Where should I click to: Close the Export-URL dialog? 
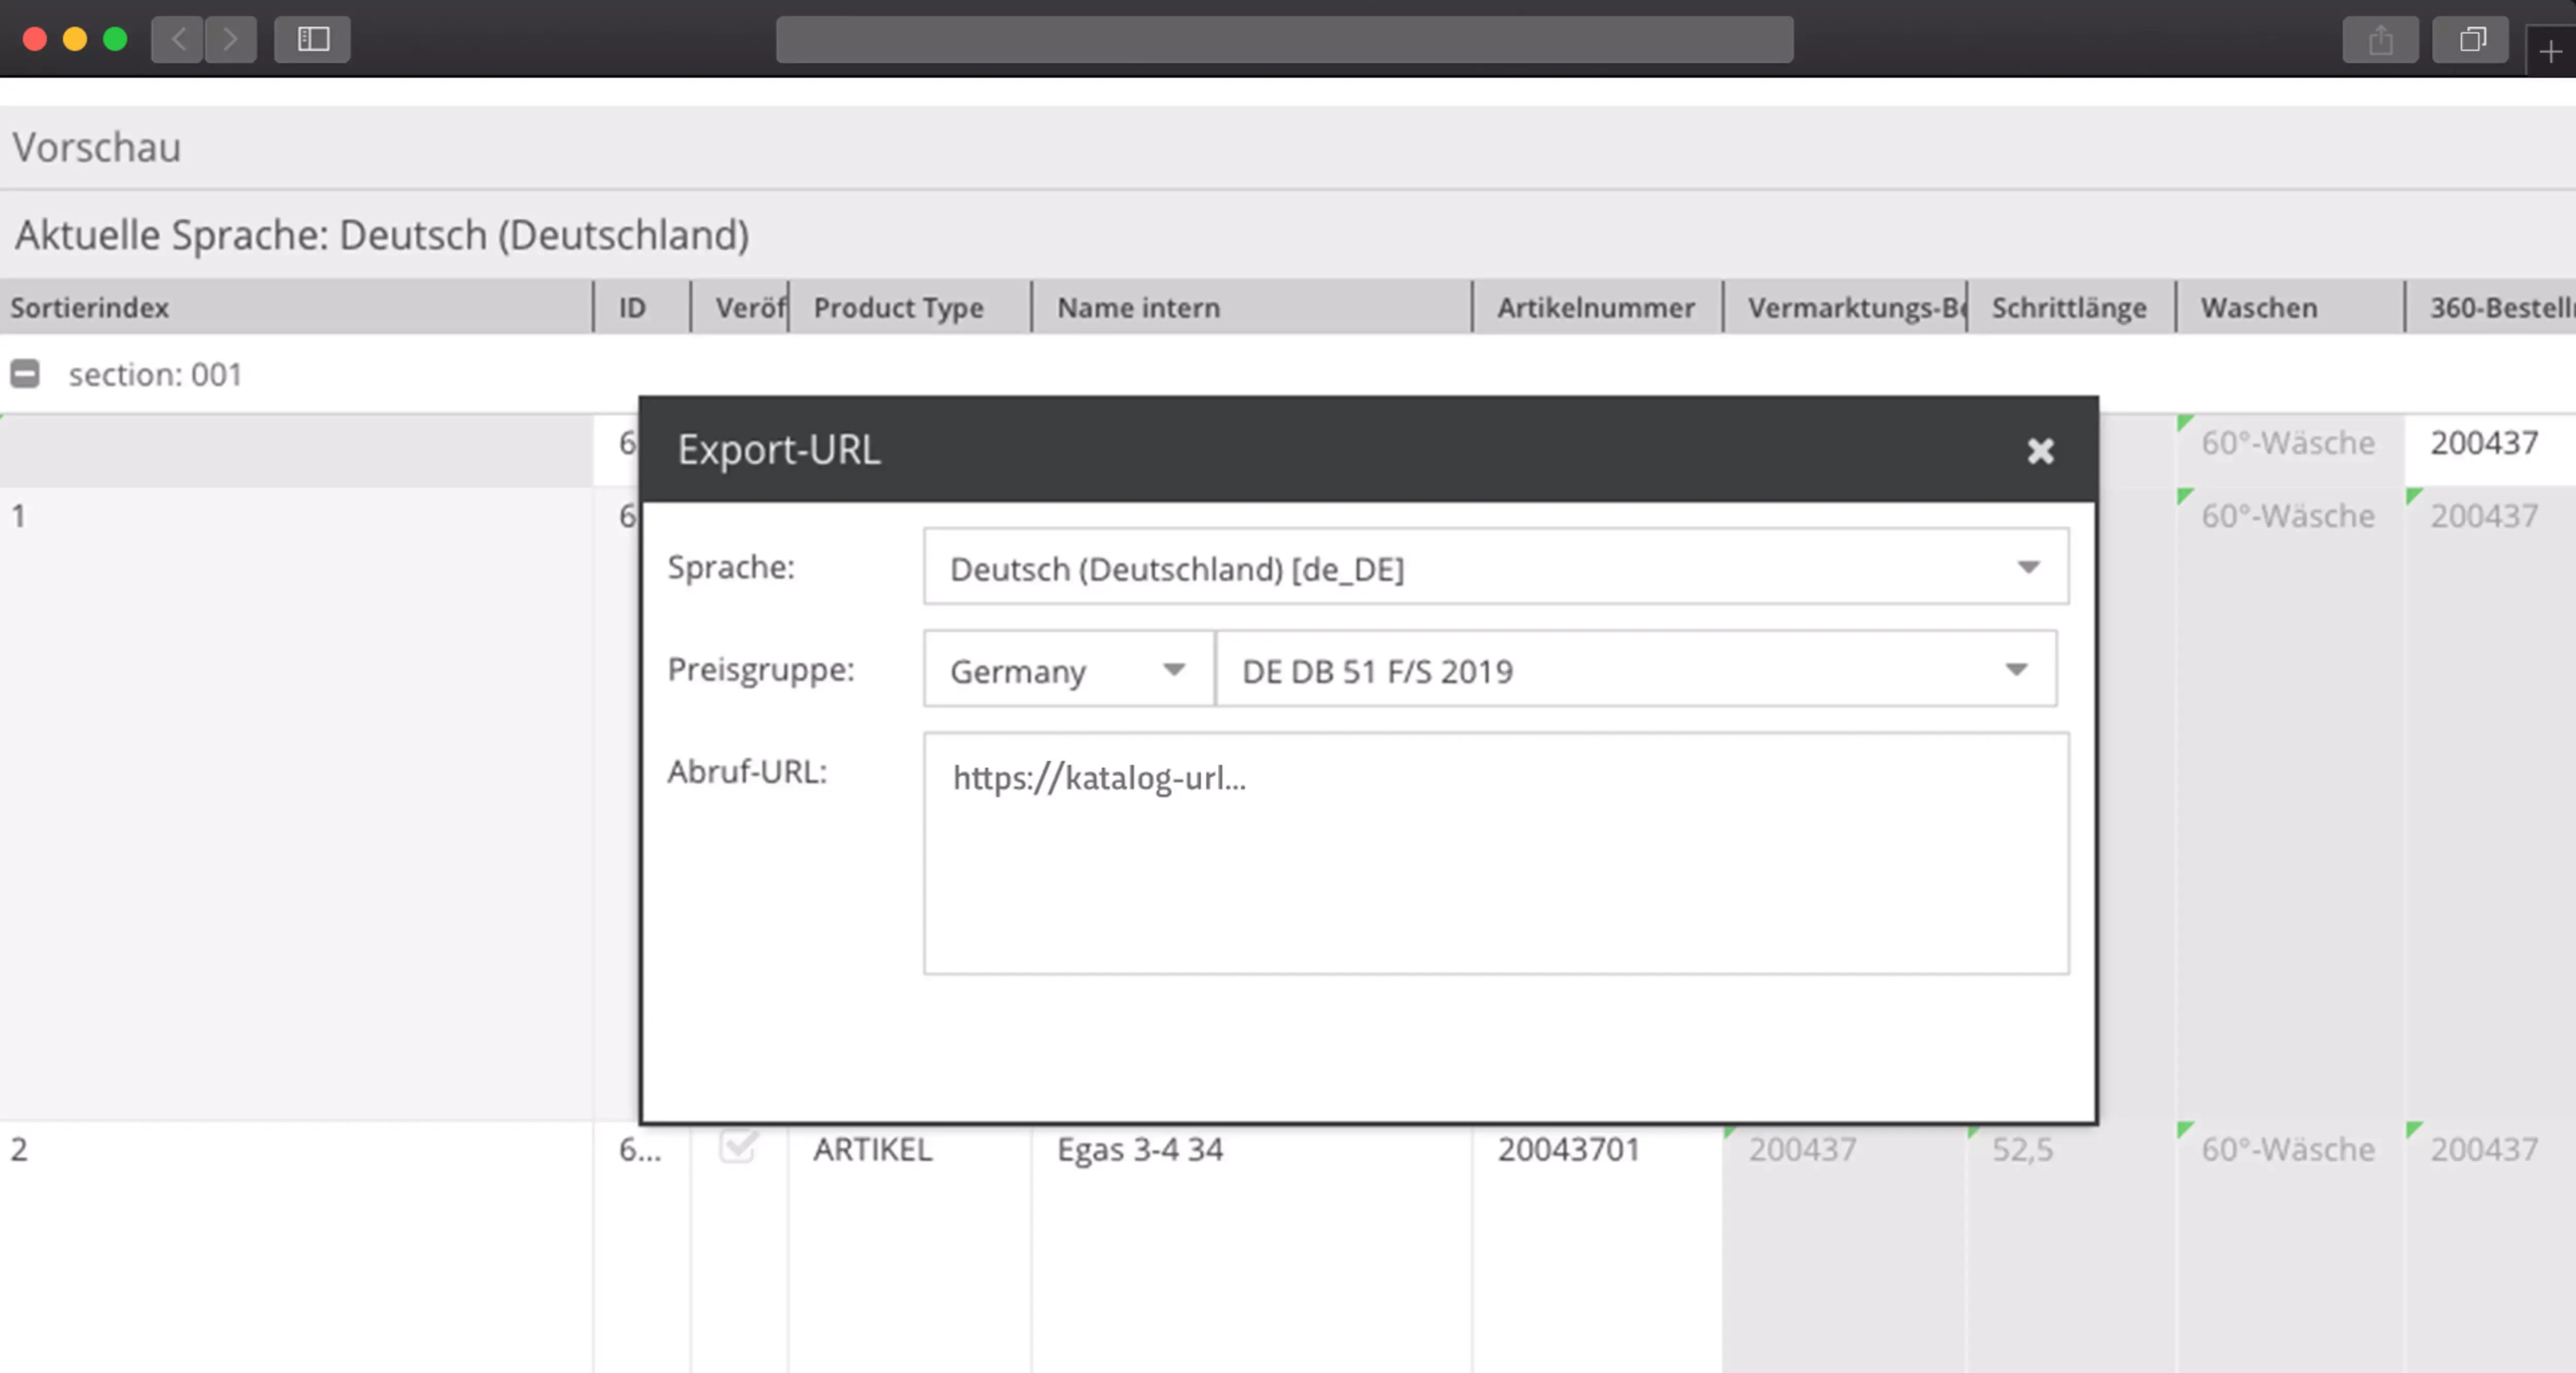[2040, 450]
